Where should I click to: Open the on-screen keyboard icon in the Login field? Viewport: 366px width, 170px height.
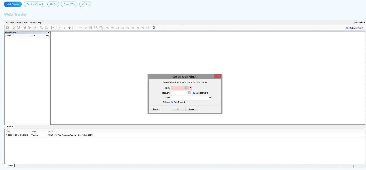(x=186, y=88)
